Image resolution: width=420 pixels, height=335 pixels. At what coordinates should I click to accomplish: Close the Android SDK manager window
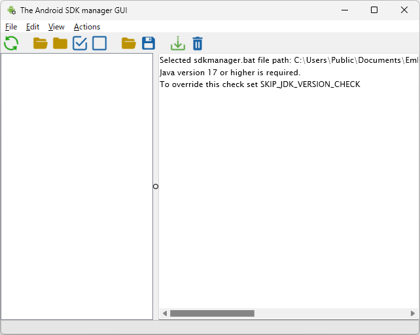[x=404, y=10]
